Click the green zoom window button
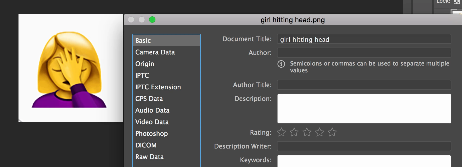Viewport: 462px width, 167px height. (x=152, y=20)
